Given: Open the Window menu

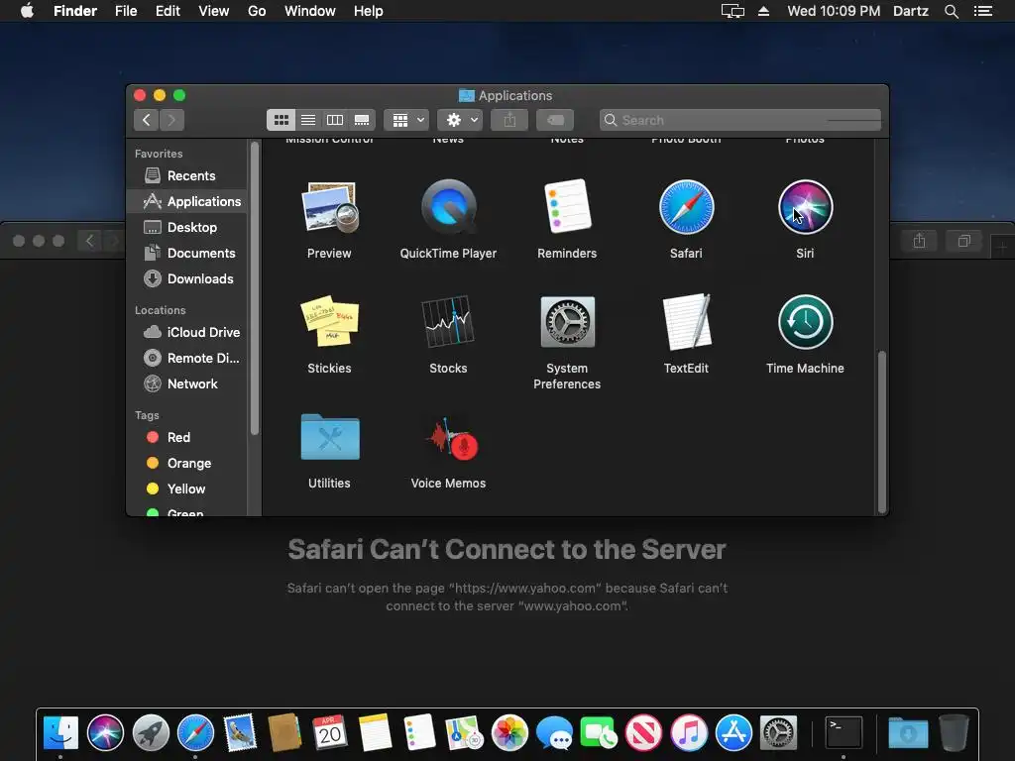Looking at the screenshot, I should [310, 11].
